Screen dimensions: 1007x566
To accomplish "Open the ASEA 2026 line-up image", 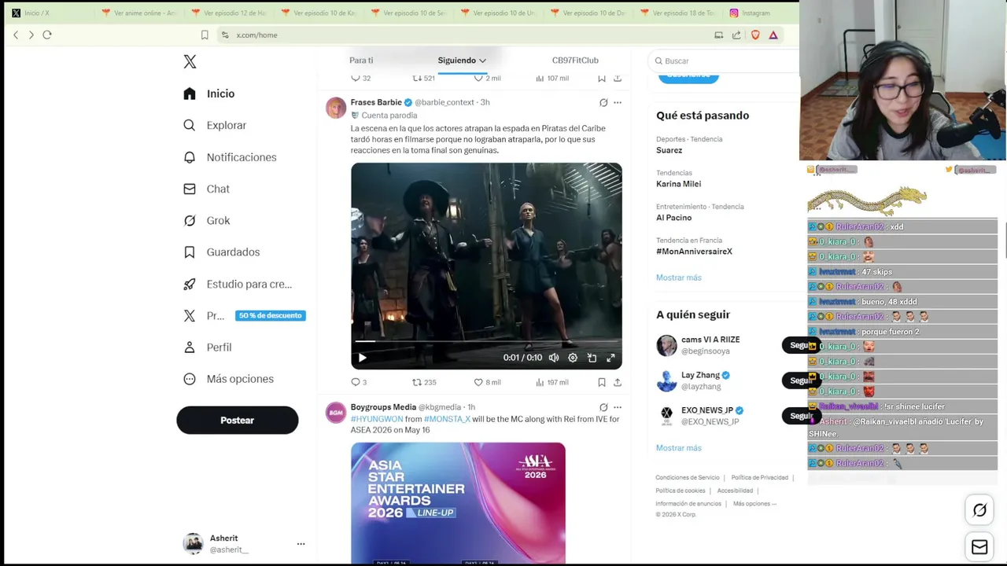I will pos(458,503).
